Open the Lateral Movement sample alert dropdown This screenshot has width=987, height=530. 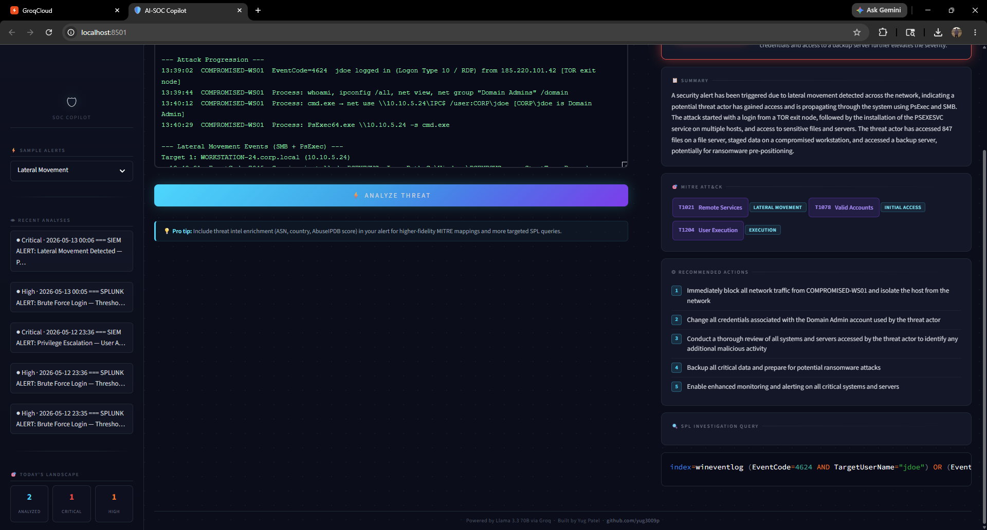[71, 171]
